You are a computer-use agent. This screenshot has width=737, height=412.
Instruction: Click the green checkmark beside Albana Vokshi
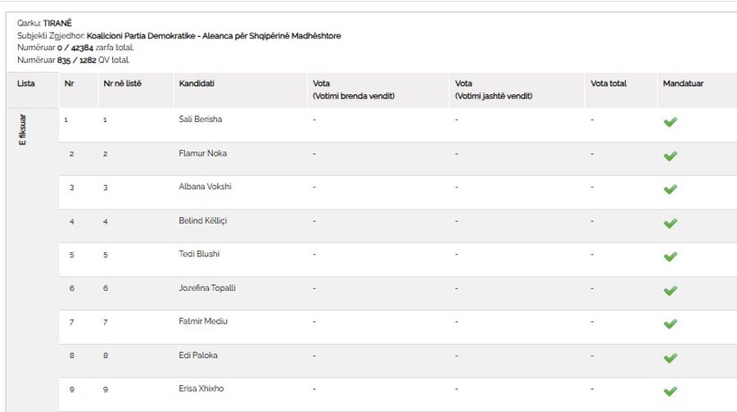coord(670,189)
